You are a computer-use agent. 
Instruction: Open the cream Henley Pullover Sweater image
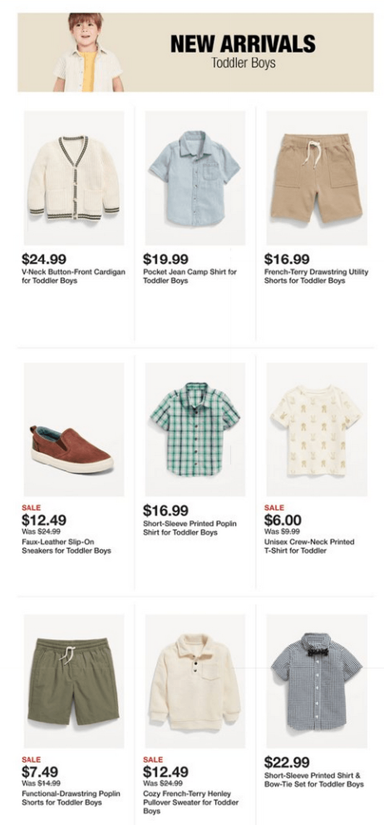(x=195, y=681)
